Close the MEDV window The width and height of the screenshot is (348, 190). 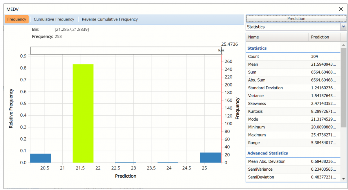coord(341,9)
